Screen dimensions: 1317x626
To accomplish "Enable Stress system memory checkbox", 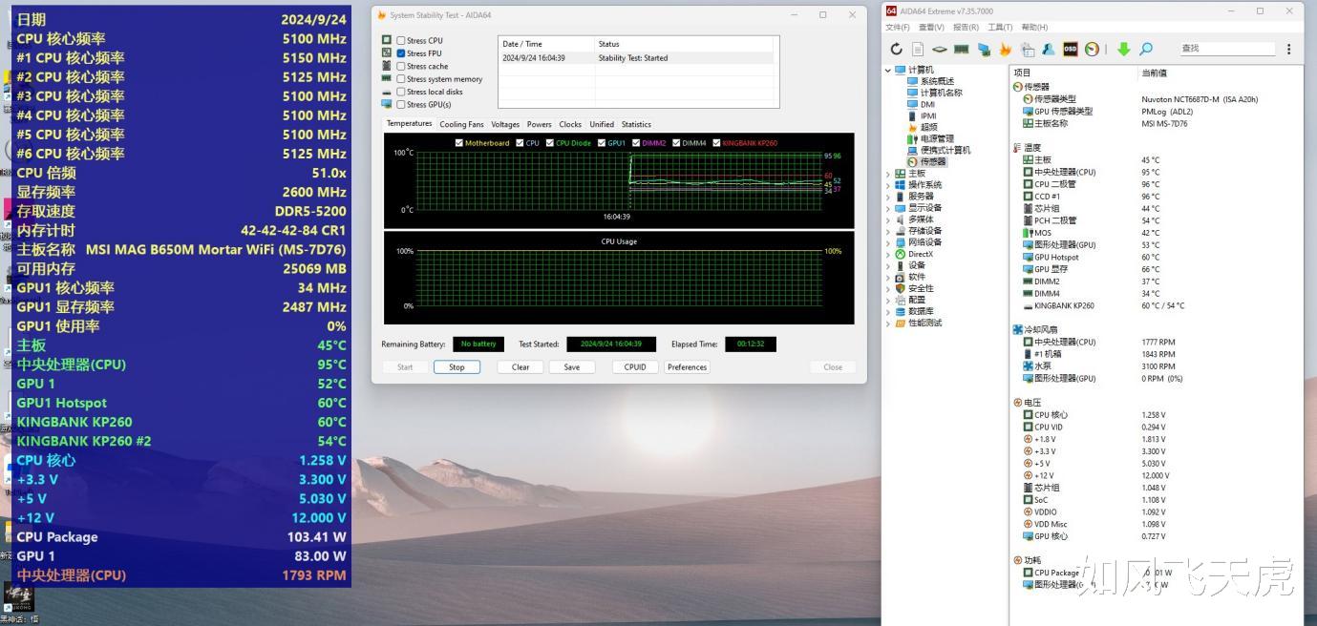I will 401,79.
